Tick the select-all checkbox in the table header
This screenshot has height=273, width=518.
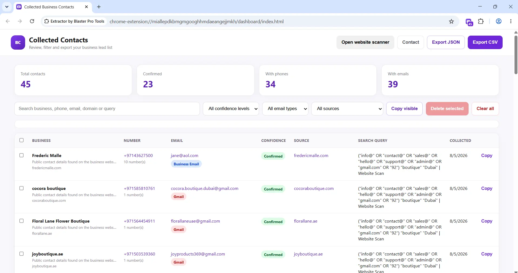tap(22, 140)
